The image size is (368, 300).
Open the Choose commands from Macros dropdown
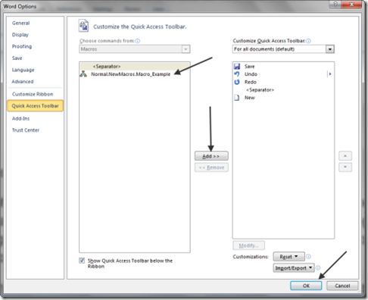point(135,49)
